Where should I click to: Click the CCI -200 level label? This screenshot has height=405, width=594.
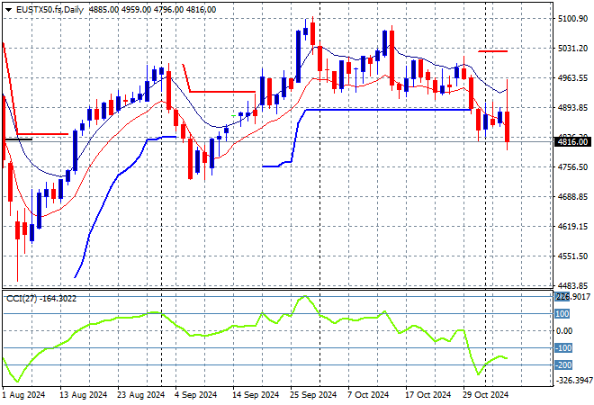click(x=563, y=364)
